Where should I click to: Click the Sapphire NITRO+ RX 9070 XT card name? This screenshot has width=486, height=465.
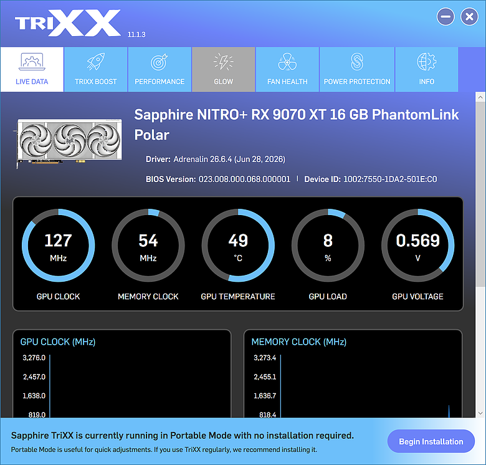coord(297,125)
